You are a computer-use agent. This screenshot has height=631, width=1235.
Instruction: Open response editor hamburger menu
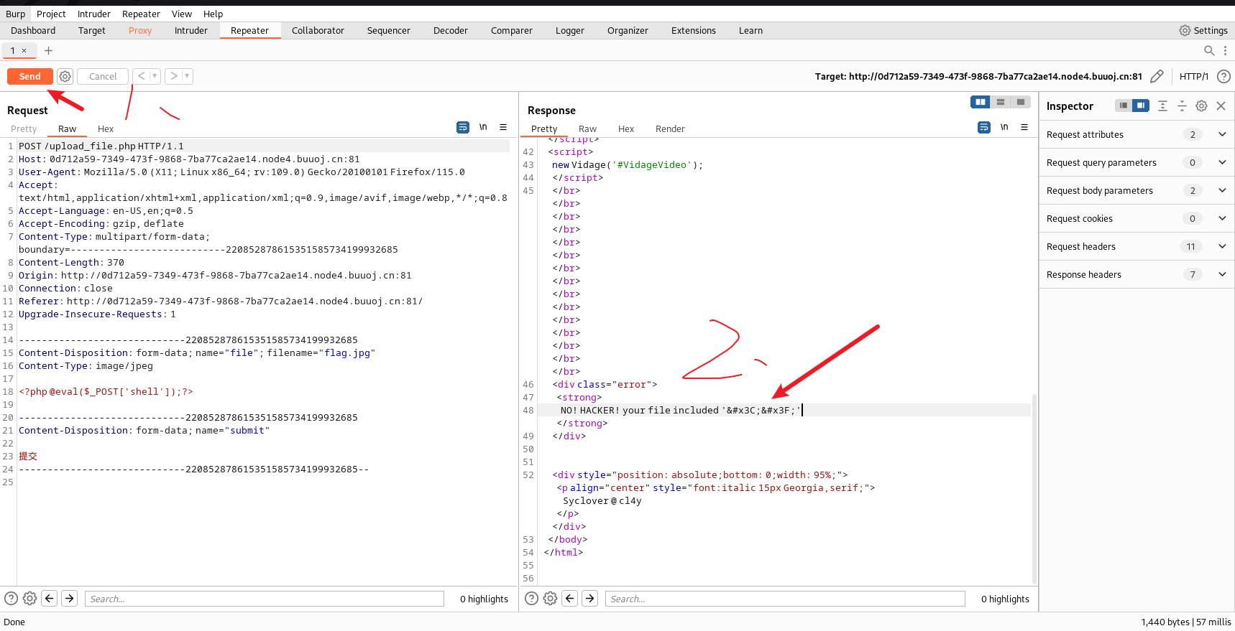pyautogui.click(x=1024, y=127)
